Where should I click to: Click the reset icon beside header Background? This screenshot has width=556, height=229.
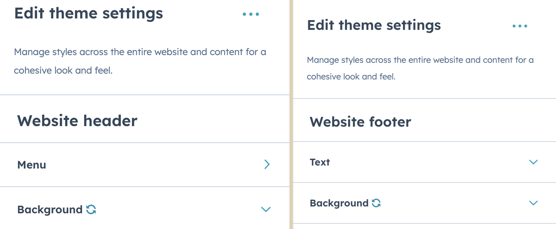(x=91, y=209)
